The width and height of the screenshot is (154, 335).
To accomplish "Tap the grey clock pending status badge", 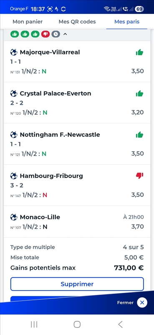I will pyautogui.click(x=56, y=34).
